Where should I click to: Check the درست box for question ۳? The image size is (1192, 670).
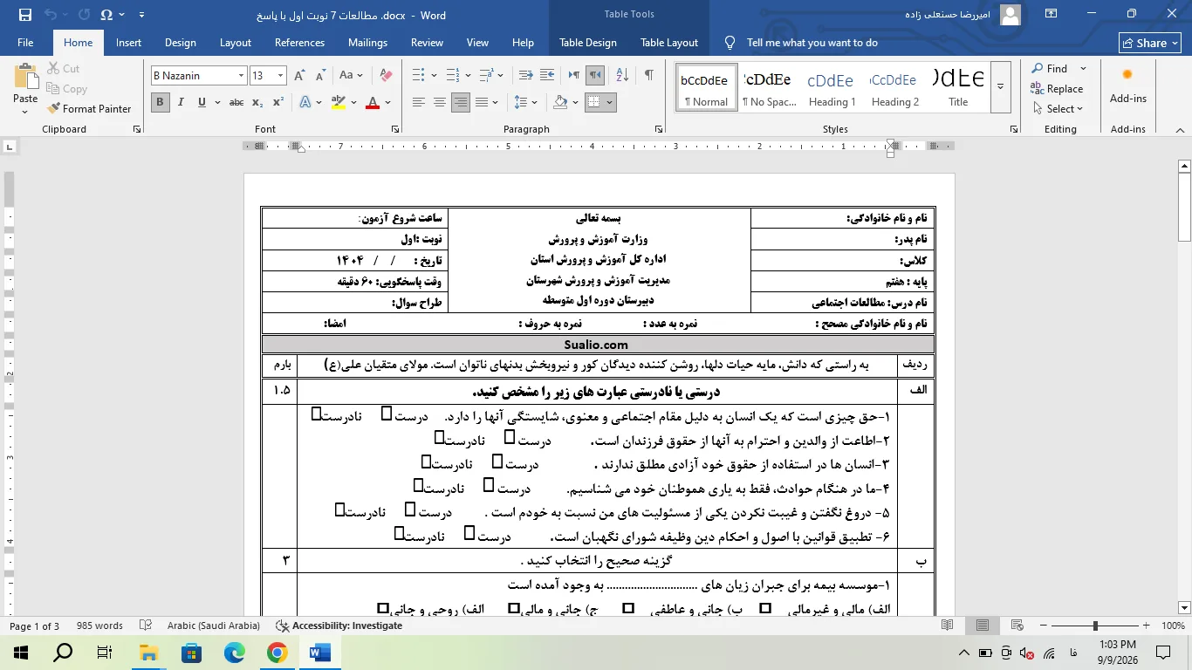(x=497, y=461)
